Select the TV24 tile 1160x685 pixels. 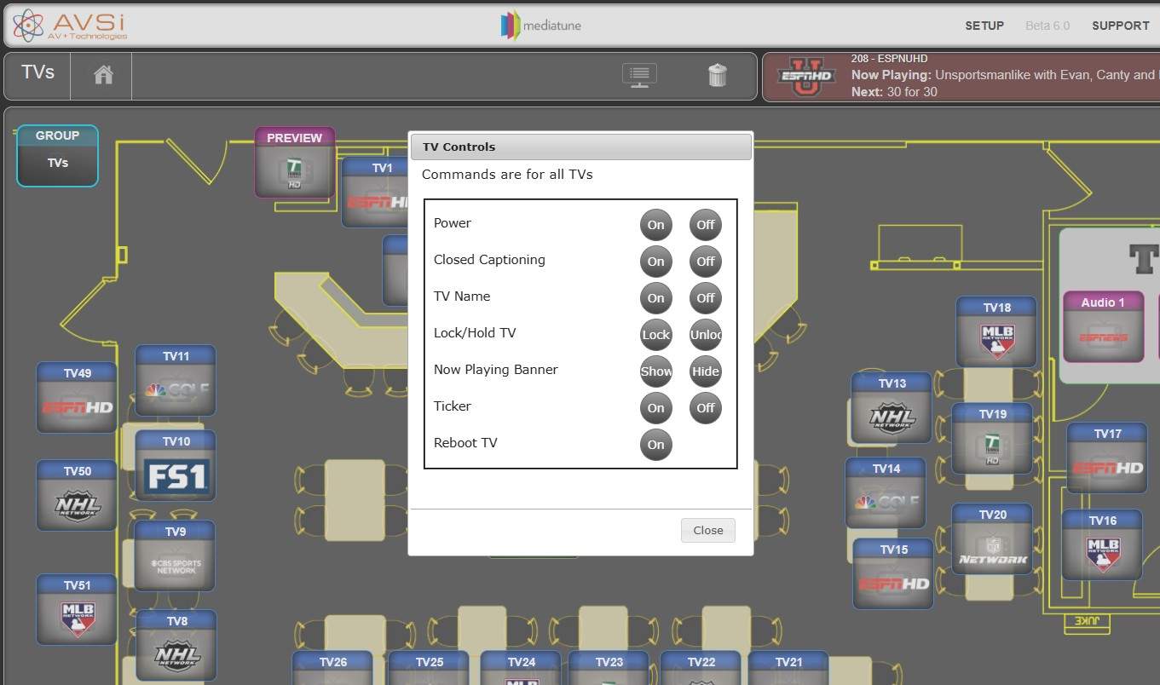[521, 669]
